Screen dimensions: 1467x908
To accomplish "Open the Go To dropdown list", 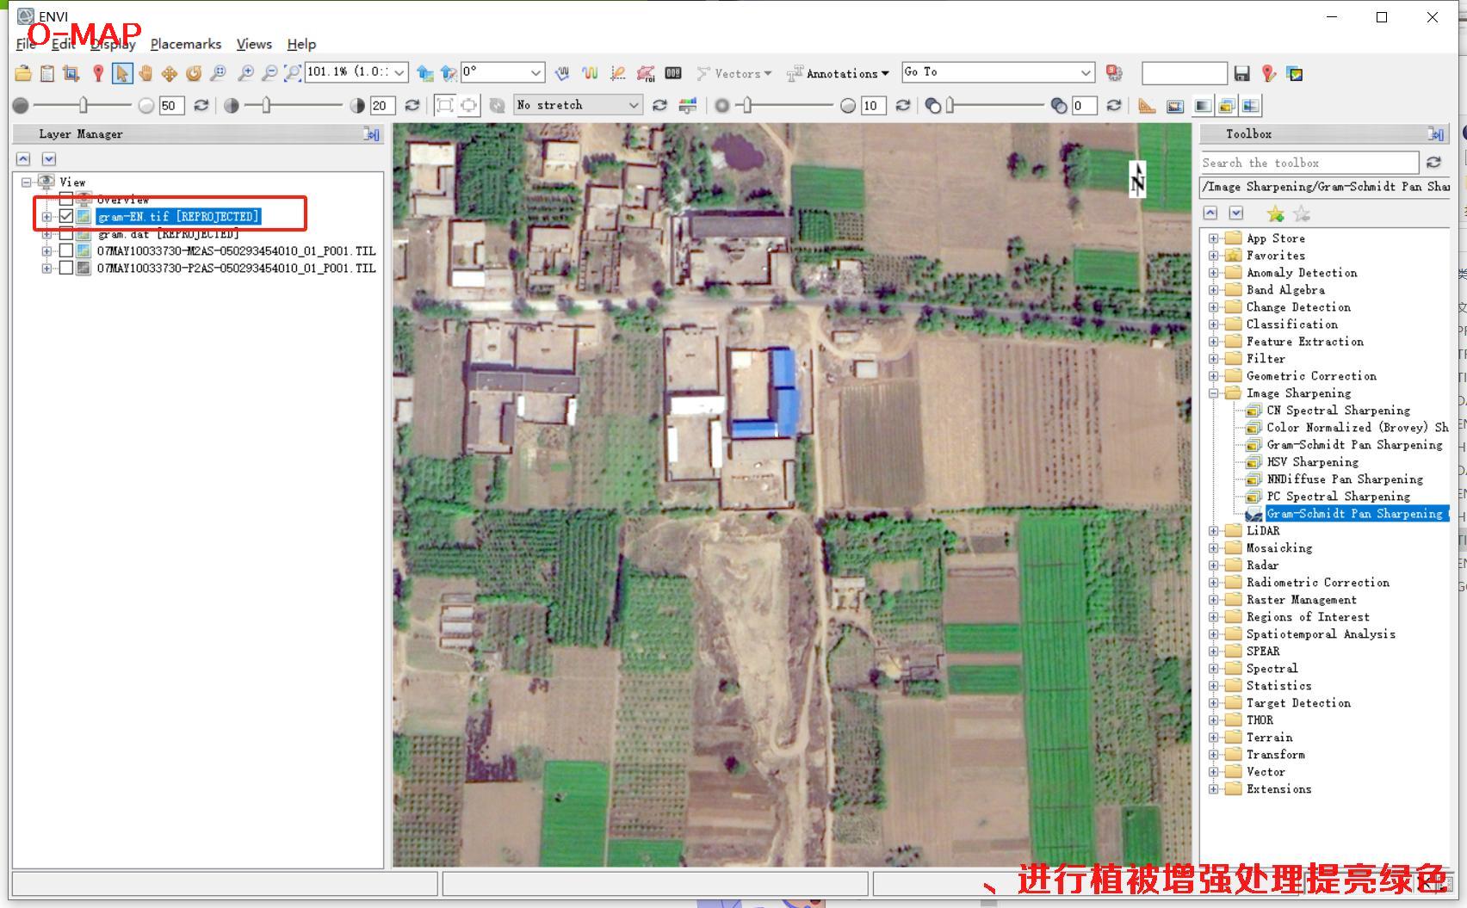I will coord(1086,72).
